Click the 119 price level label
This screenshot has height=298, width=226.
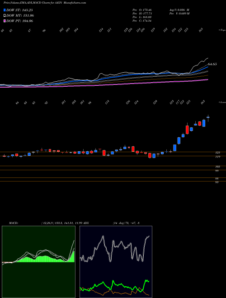point(217,157)
